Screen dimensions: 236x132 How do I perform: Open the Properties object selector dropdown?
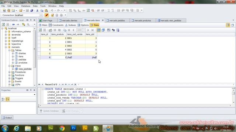pyautogui.click(x=34, y=95)
